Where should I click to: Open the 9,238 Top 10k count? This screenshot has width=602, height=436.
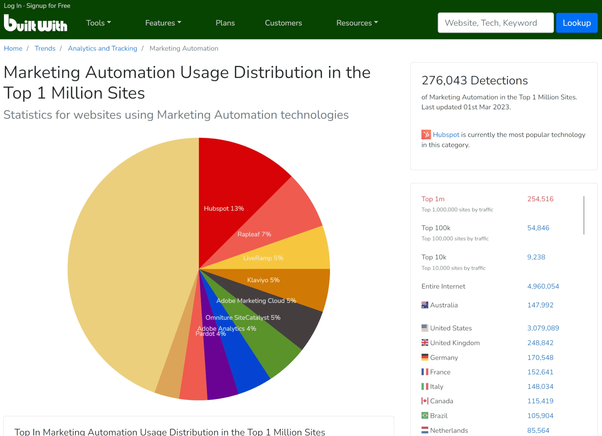pos(536,257)
